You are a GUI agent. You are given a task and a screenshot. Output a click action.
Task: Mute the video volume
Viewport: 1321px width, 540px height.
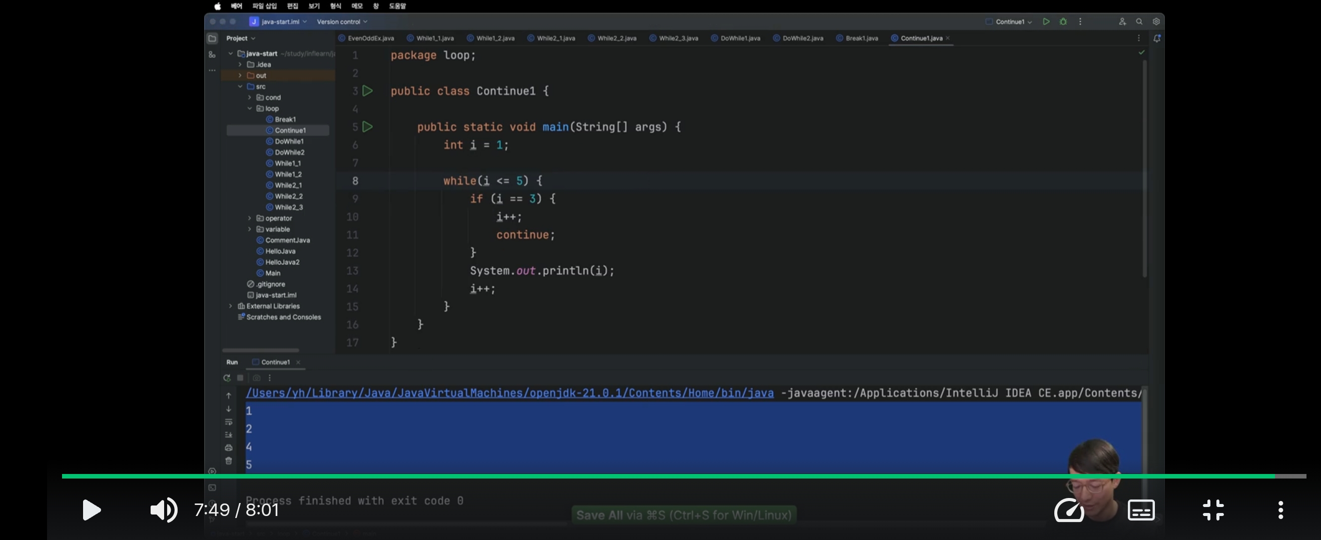point(164,510)
